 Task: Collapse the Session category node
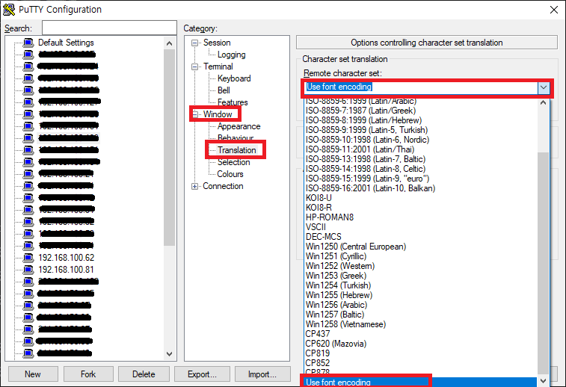[x=194, y=43]
